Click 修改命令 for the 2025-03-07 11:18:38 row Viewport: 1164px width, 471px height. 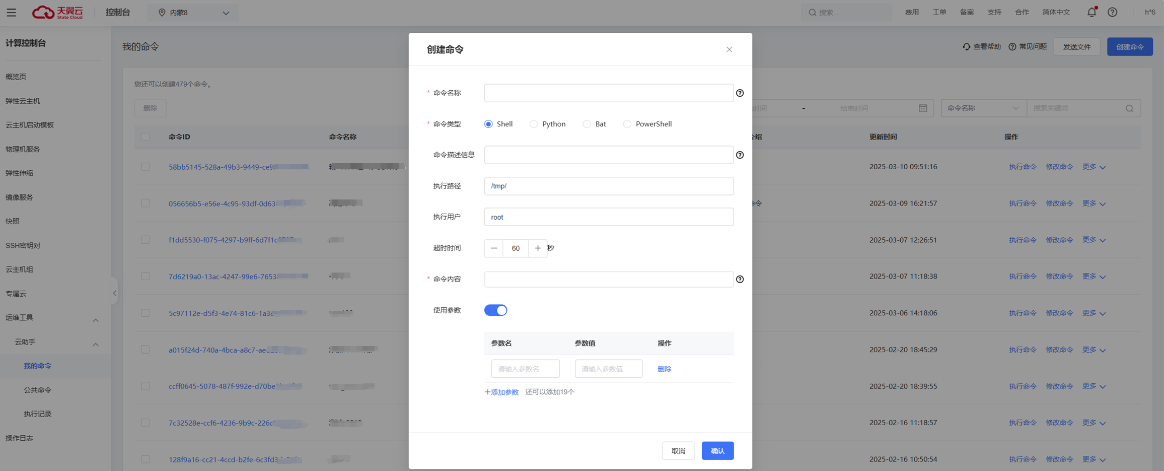1059,277
